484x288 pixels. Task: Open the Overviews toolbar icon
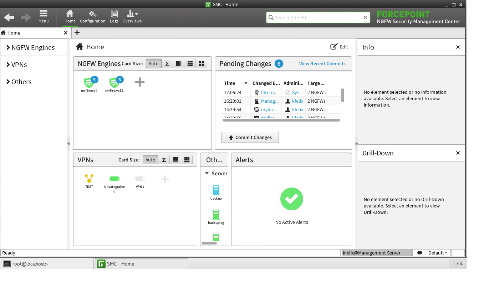[132, 16]
